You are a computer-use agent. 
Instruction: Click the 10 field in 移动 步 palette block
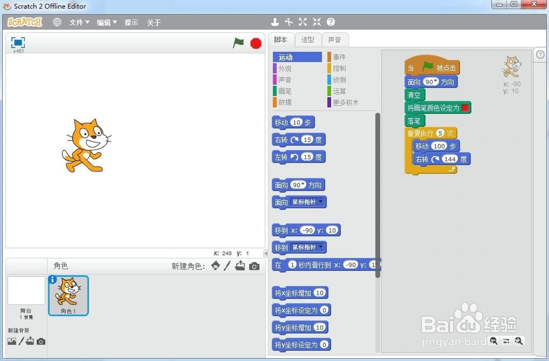(296, 123)
